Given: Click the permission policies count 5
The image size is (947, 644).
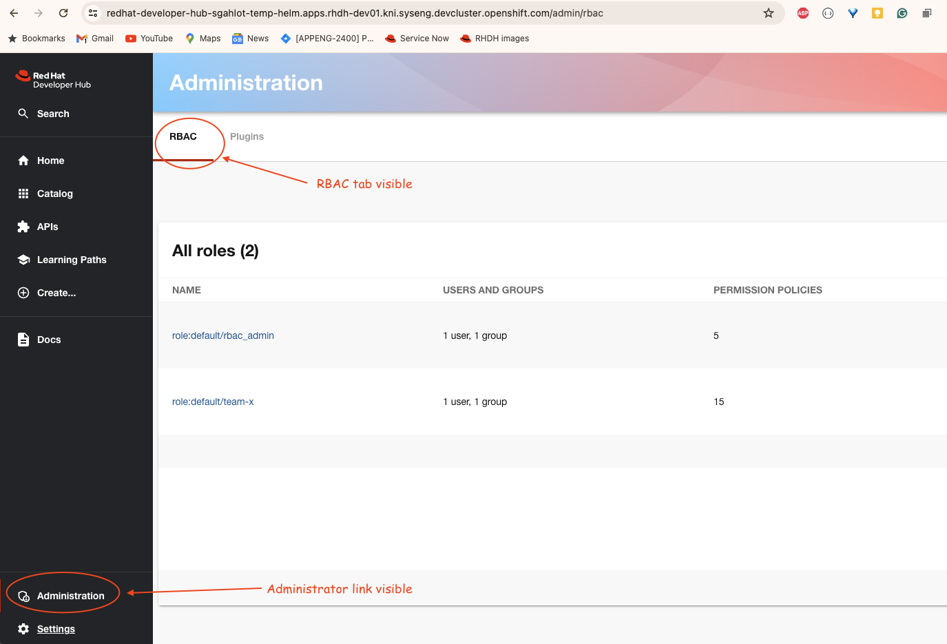Looking at the screenshot, I should click(716, 335).
